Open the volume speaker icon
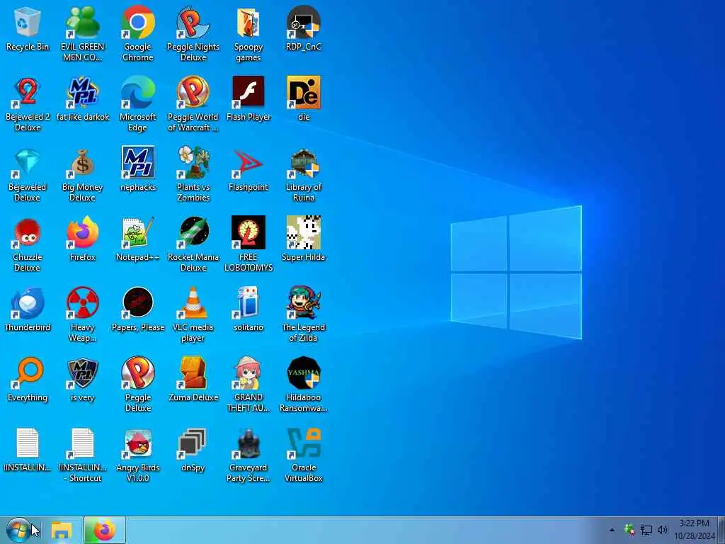The image size is (725, 544). (x=662, y=530)
